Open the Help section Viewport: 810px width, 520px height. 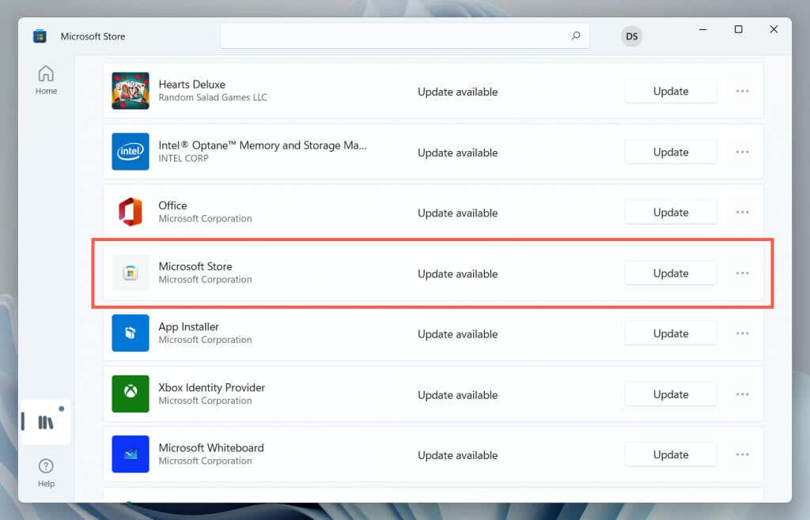point(46,473)
